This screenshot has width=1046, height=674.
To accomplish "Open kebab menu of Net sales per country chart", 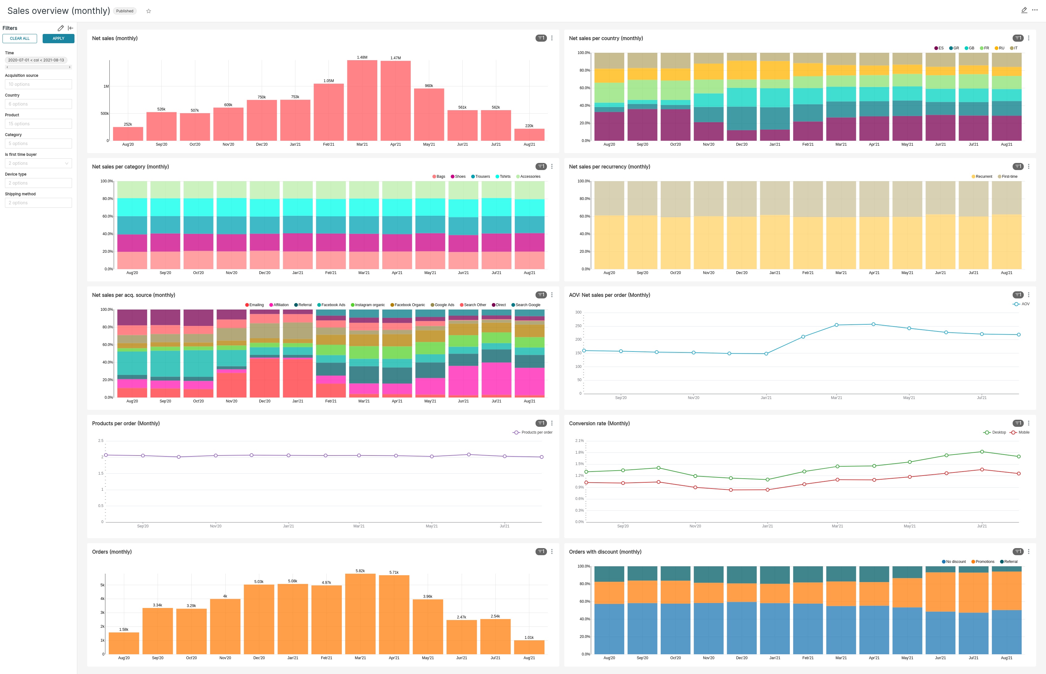I will click(1028, 38).
